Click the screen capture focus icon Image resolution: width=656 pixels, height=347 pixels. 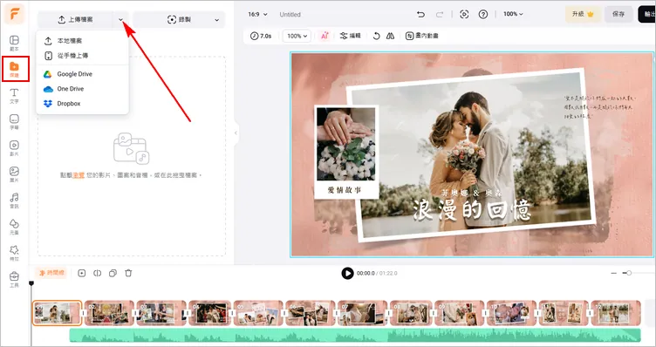[464, 14]
